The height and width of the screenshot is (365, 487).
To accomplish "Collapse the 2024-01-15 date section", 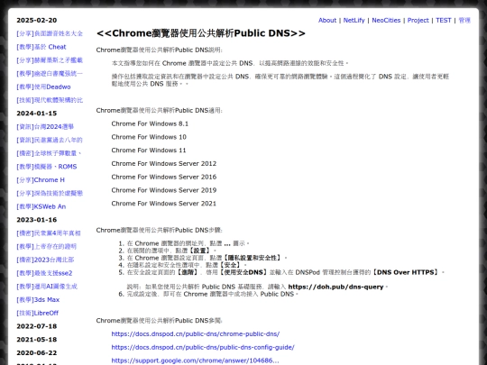I will [x=37, y=114].
